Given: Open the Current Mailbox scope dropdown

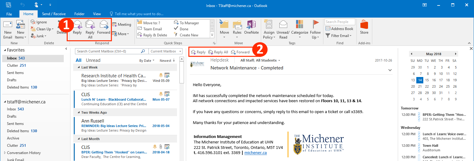Looking at the screenshot, I should click(x=166, y=51).
